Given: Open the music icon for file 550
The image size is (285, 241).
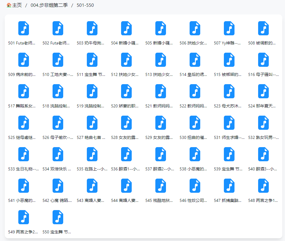Looking at the screenshot, I should click(58, 217).
